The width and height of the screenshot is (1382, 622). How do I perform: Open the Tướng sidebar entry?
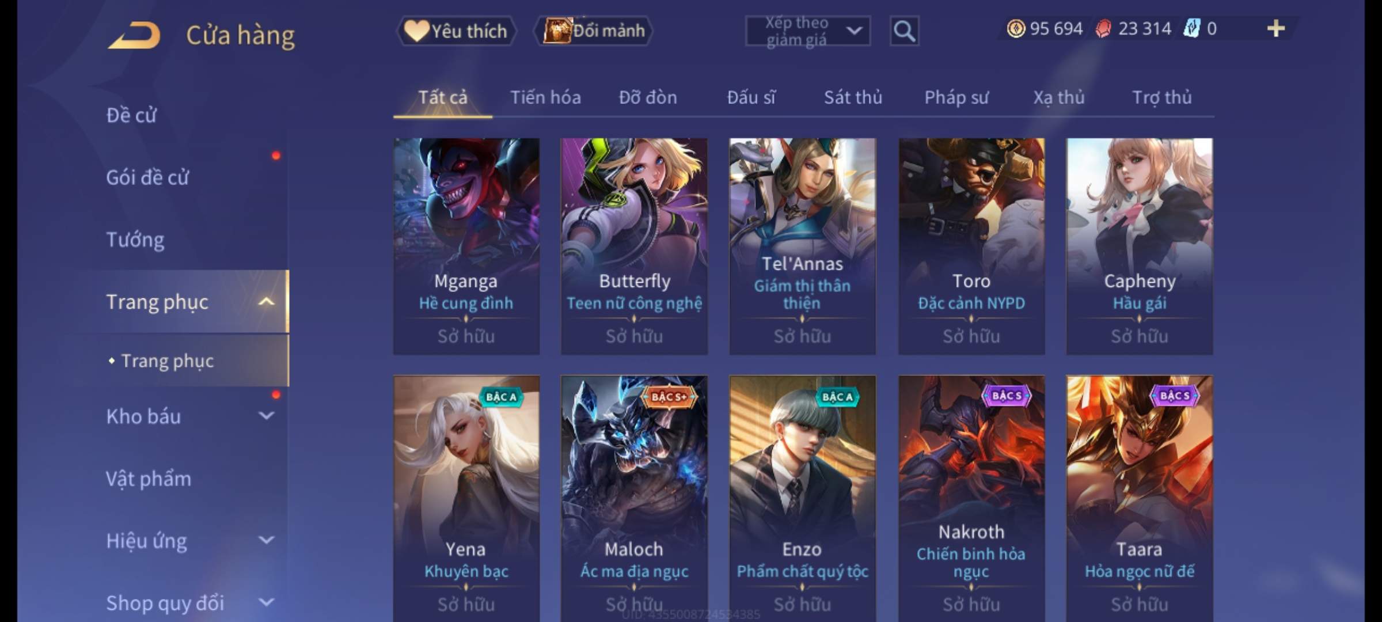[135, 240]
